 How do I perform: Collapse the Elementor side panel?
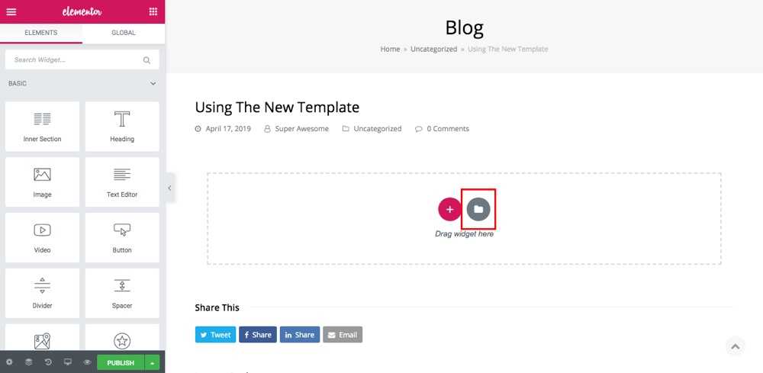pyautogui.click(x=169, y=188)
